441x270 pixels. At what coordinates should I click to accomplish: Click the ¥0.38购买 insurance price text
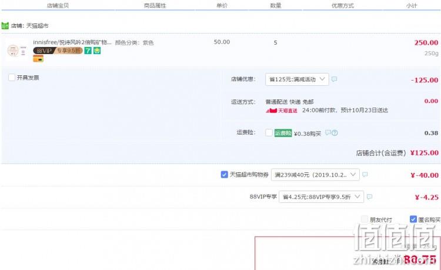pos(308,134)
